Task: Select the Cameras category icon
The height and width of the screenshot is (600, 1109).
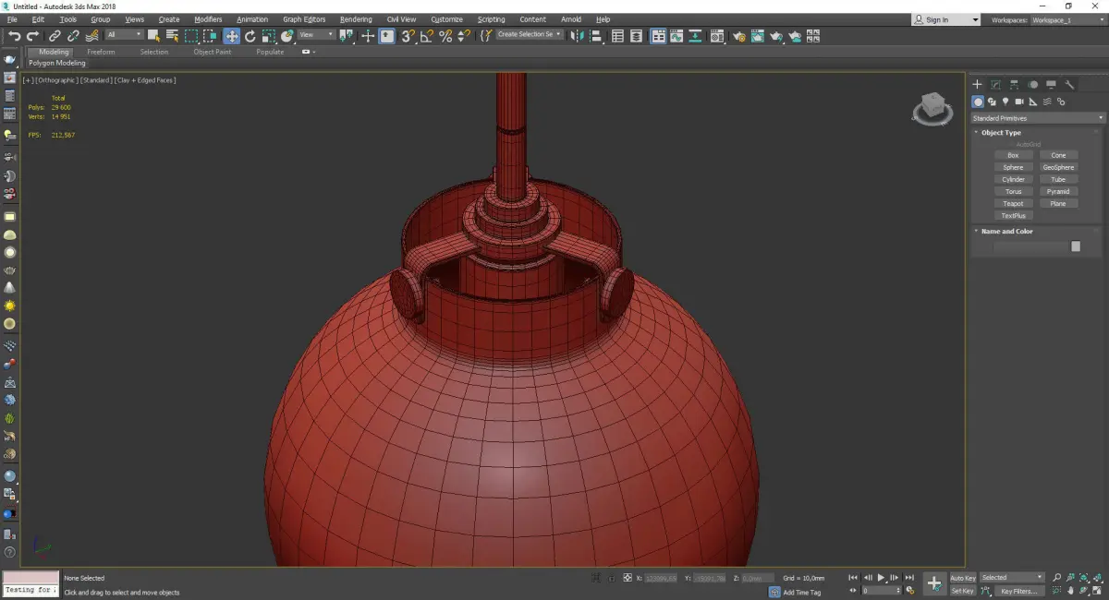Action: pos(1019,102)
